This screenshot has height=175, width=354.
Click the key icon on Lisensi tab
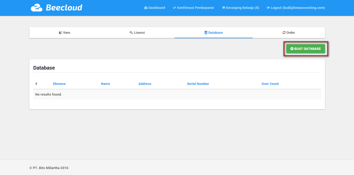click(x=131, y=33)
